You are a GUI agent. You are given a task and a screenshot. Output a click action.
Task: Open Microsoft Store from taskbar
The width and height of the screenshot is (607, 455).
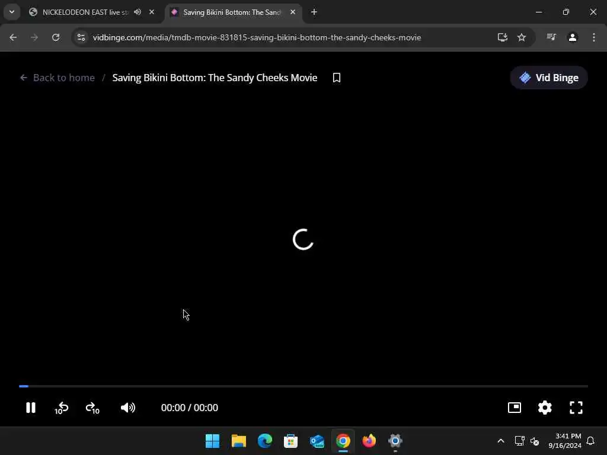(290, 441)
